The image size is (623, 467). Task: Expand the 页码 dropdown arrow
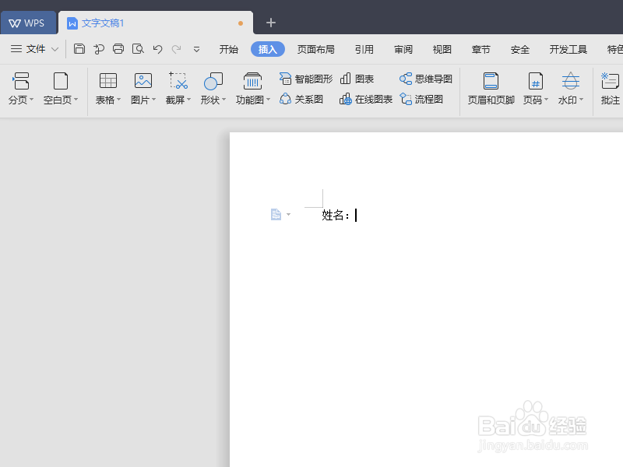click(x=547, y=100)
